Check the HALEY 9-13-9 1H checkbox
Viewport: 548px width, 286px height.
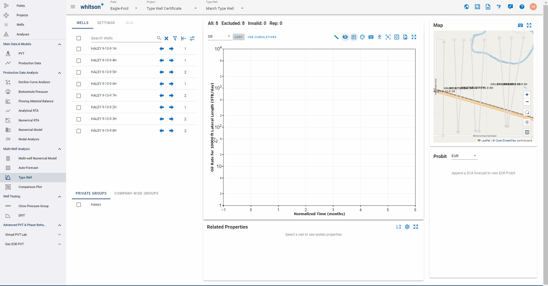(79, 49)
